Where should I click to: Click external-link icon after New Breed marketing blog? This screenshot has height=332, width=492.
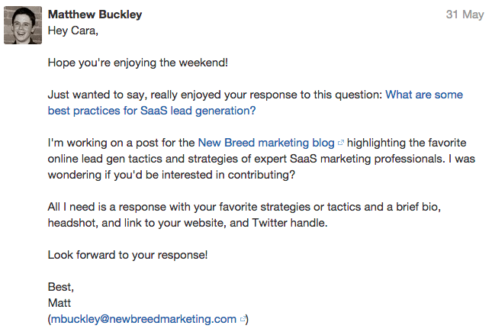coord(340,143)
